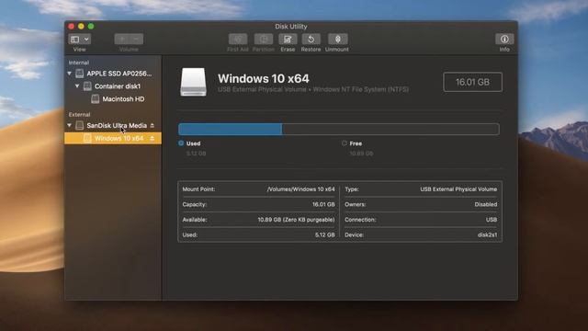
Task: Click the External section header
Action: click(79, 114)
